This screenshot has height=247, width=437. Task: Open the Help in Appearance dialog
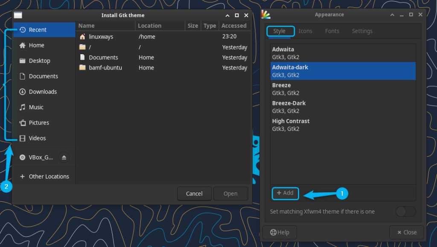280,232
